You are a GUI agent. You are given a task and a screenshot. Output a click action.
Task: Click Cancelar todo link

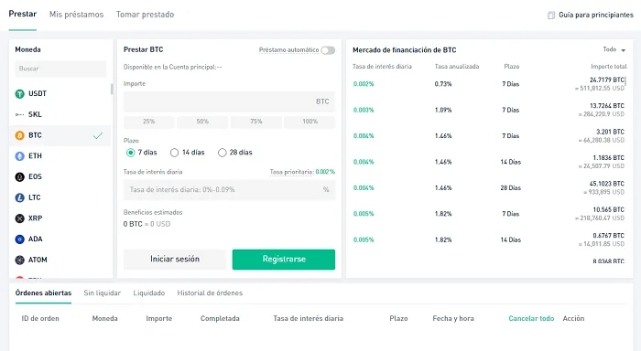(x=531, y=318)
